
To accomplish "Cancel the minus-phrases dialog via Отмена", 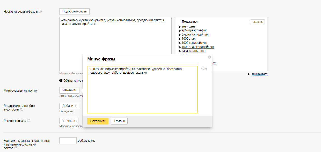I will point(119,121).
